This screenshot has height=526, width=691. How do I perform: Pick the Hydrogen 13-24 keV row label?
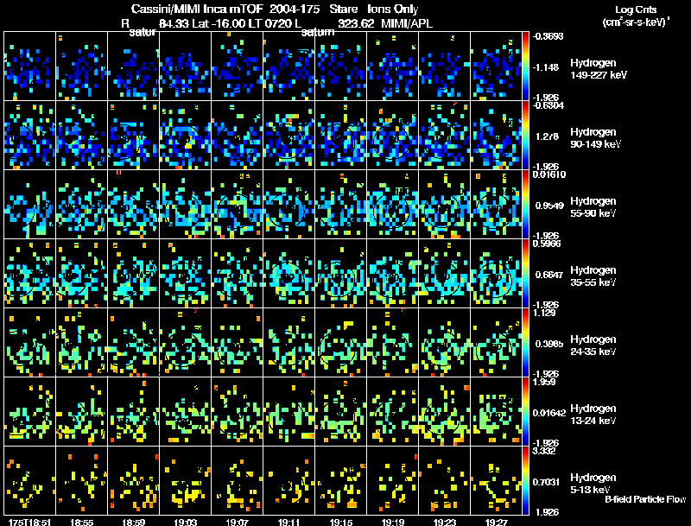tap(593, 415)
